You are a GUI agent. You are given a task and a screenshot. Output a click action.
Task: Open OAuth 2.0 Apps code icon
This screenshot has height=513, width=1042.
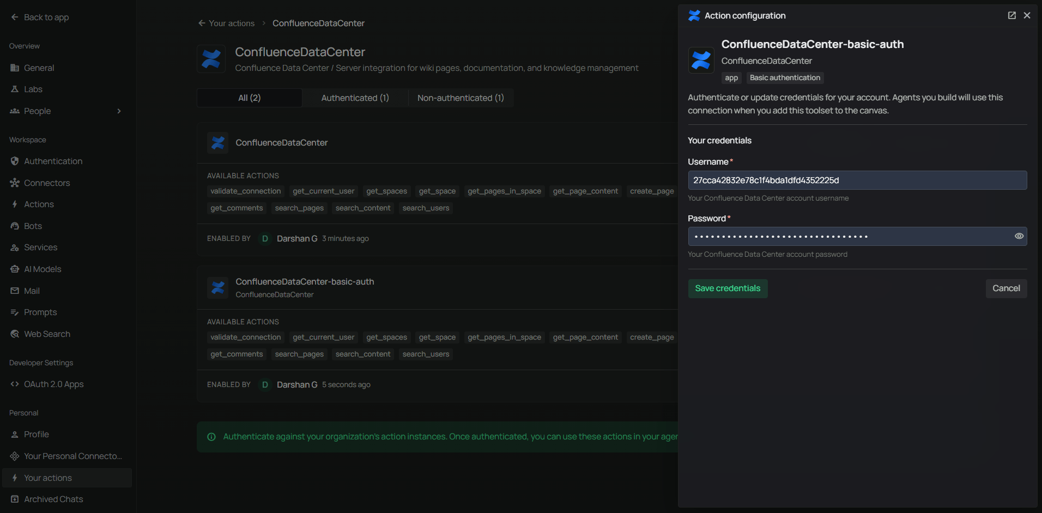coord(15,384)
